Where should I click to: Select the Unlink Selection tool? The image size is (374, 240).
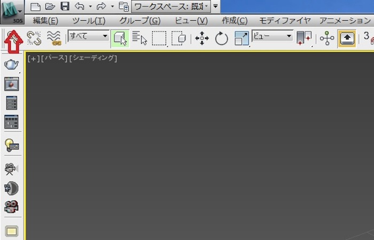pyautogui.click(x=34, y=38)
